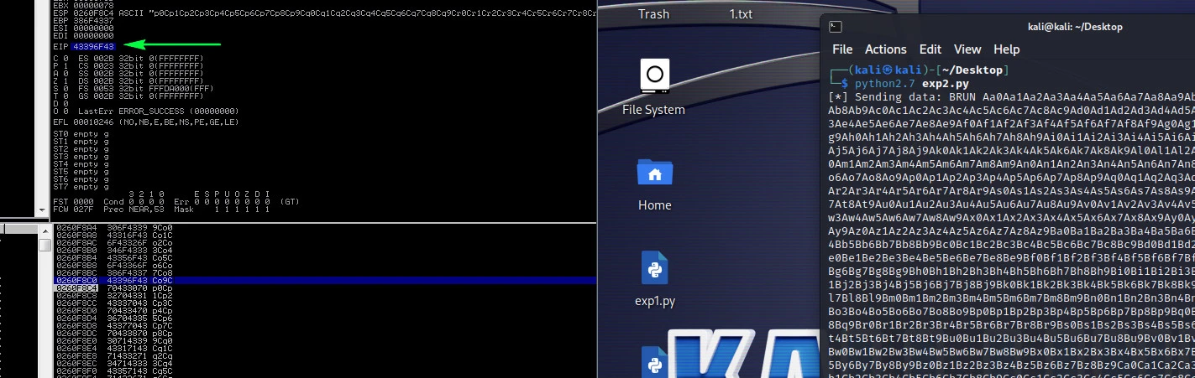Viewport: 1195px width, 378px height.
Task: Toggle the D flag in the registers pane
Action: pyautogui.click(x=60, y=104)
